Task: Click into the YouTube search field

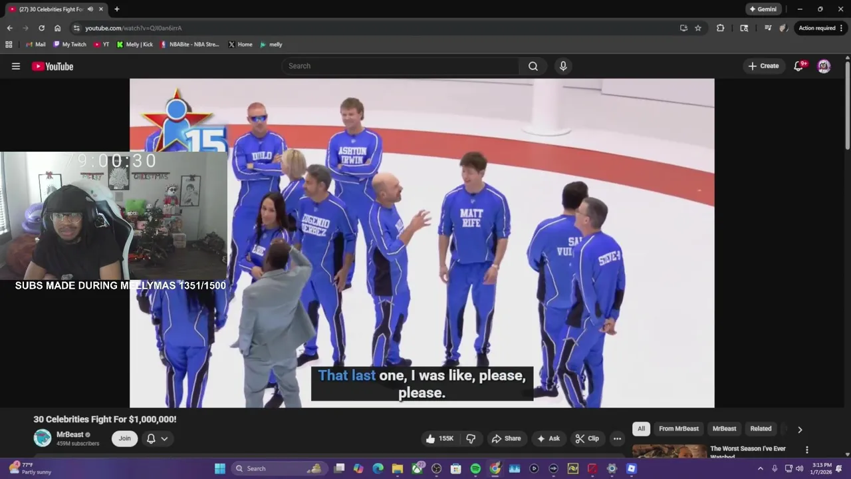Action: click(400, 66)
